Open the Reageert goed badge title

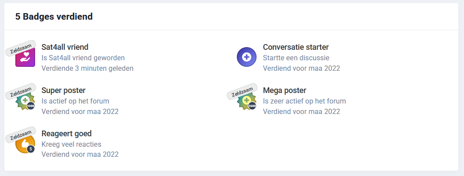[66, 134]
